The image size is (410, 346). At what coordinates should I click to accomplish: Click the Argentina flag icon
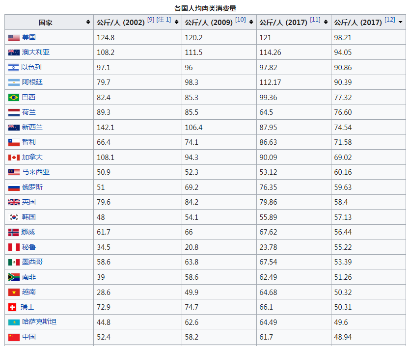(14, 82)
